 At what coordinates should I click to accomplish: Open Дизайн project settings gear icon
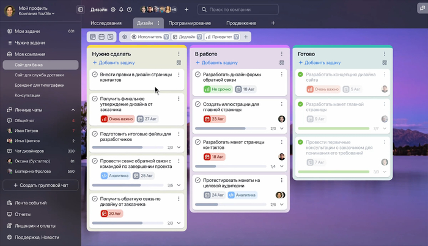113,10
